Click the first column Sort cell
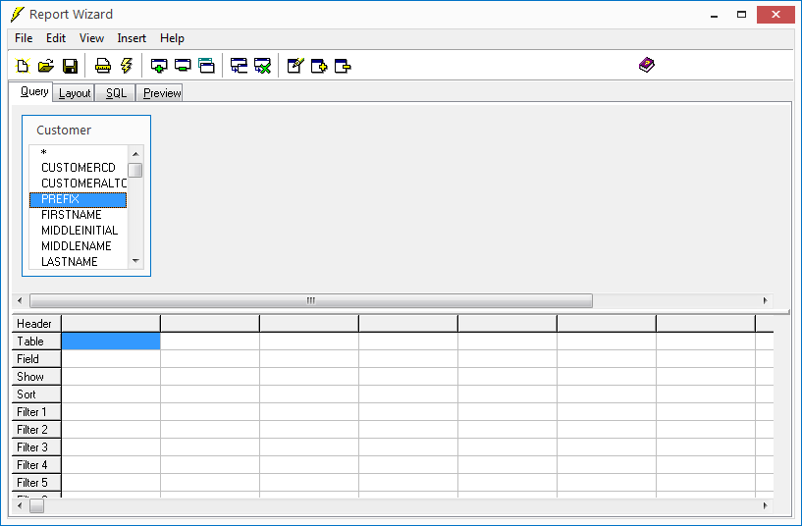Image resolution: width=802 pixels, height=526 pixels. click(111, 394)
